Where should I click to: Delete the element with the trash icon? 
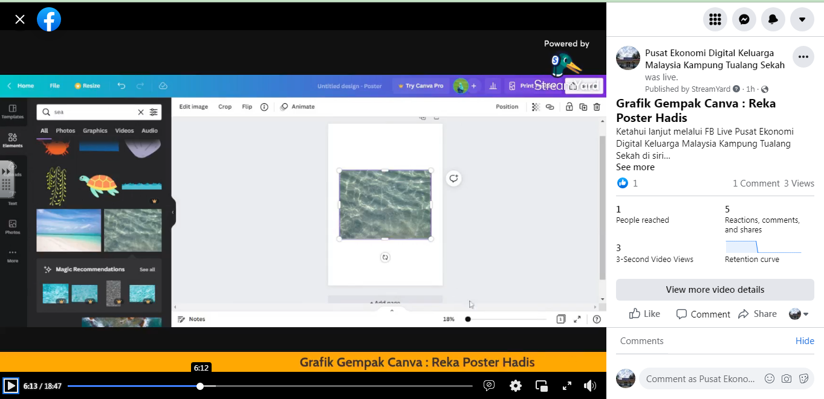coord(597,107)
